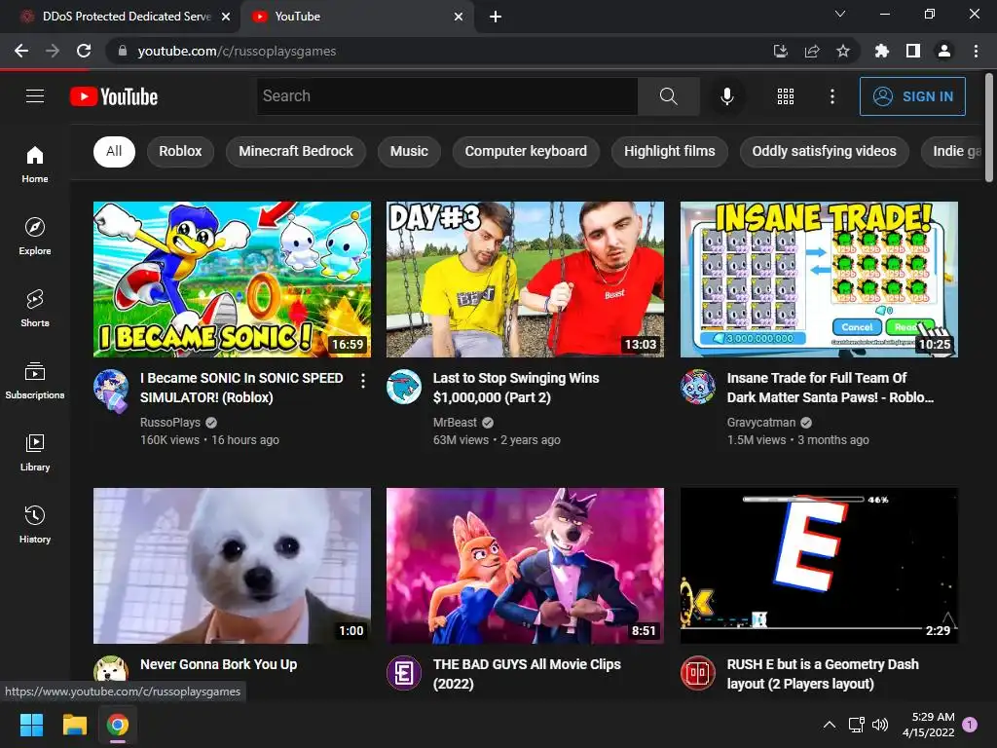The height and width of the screenshot is (748, 997).
Task: Open the YouTube apps grid icon
Action: point(786,96)
